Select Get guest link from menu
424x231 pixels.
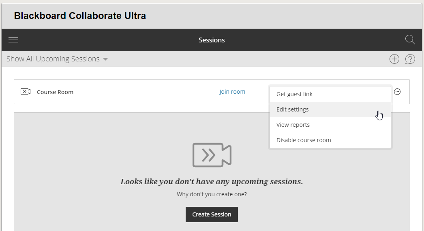(x=294, y=94)
